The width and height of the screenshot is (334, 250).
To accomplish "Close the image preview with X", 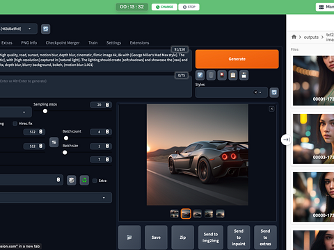I will (x=271, y=109).
